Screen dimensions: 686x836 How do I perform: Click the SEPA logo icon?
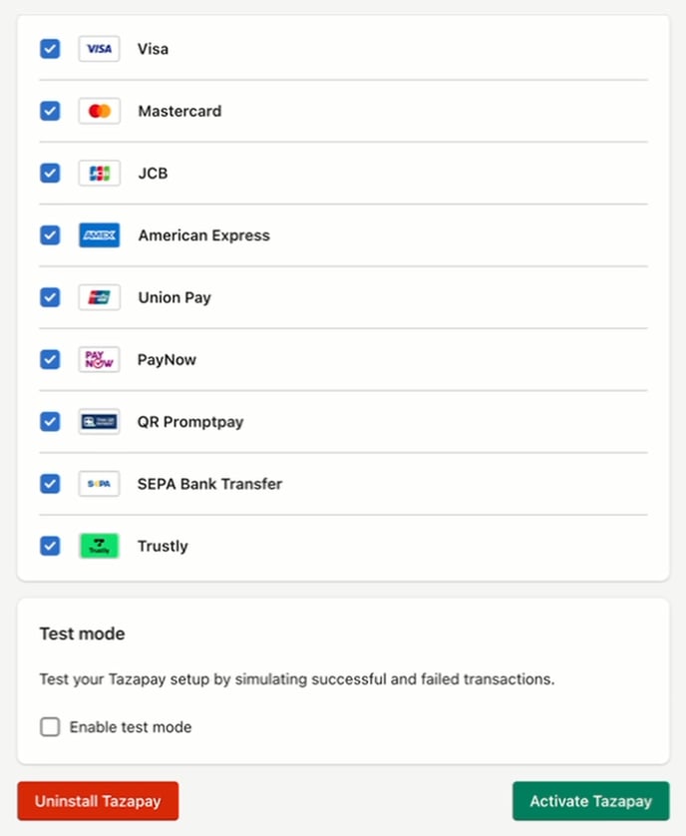[99, 484]
